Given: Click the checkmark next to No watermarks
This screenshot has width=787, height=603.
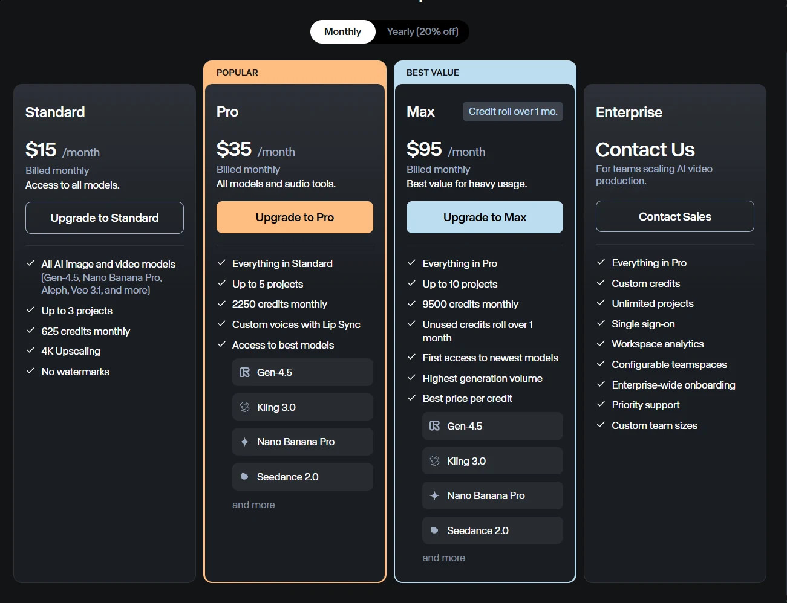Looking at the screenshot, I should pyautogui.click(x=30, y=371).
